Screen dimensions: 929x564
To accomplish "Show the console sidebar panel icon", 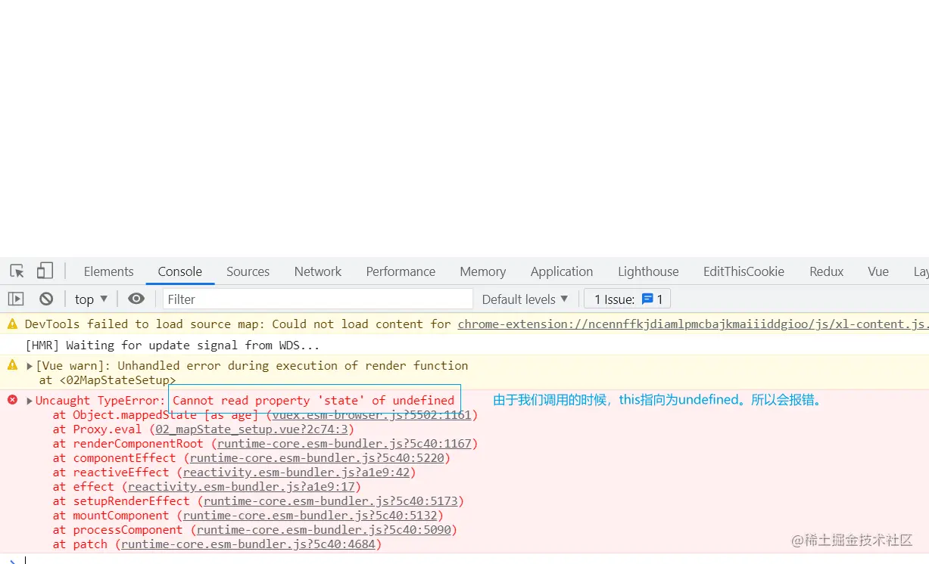I will point(16,299).
